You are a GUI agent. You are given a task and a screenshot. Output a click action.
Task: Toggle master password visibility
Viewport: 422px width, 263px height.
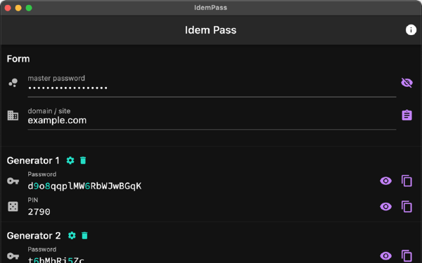[407, 83]
